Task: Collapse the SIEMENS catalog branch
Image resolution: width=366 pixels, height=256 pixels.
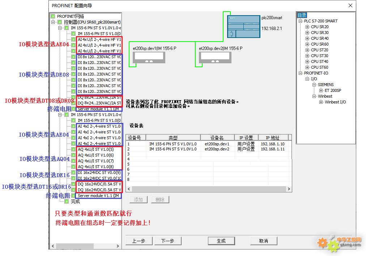Action: coord(314,85)
